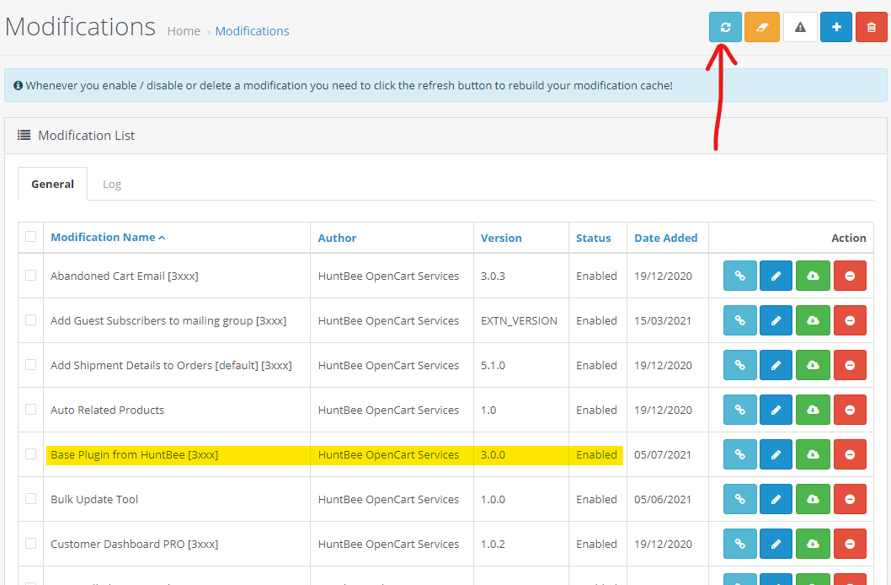
Task: Download the Abandoned Cart Email modification
Action: tap(814, 276)
